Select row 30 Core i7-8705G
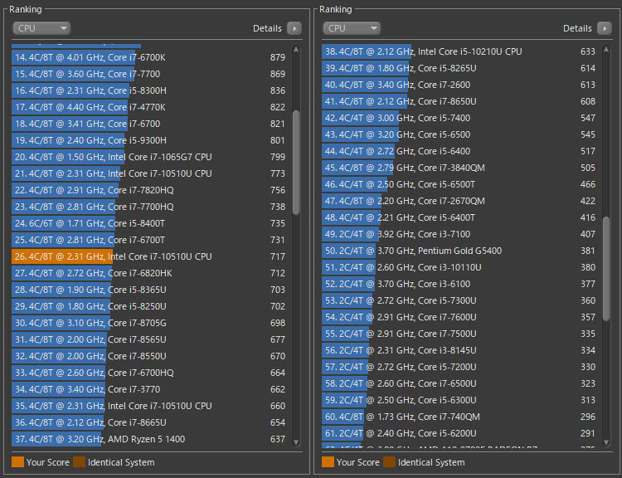622x478 pixels. (150, 323)
